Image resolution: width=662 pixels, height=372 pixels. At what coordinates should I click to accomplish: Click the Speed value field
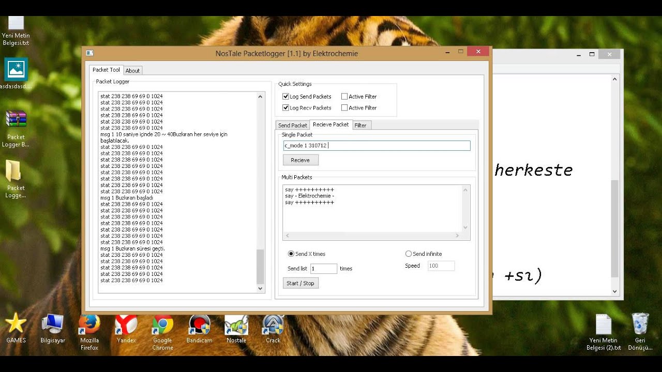(441, 266)
